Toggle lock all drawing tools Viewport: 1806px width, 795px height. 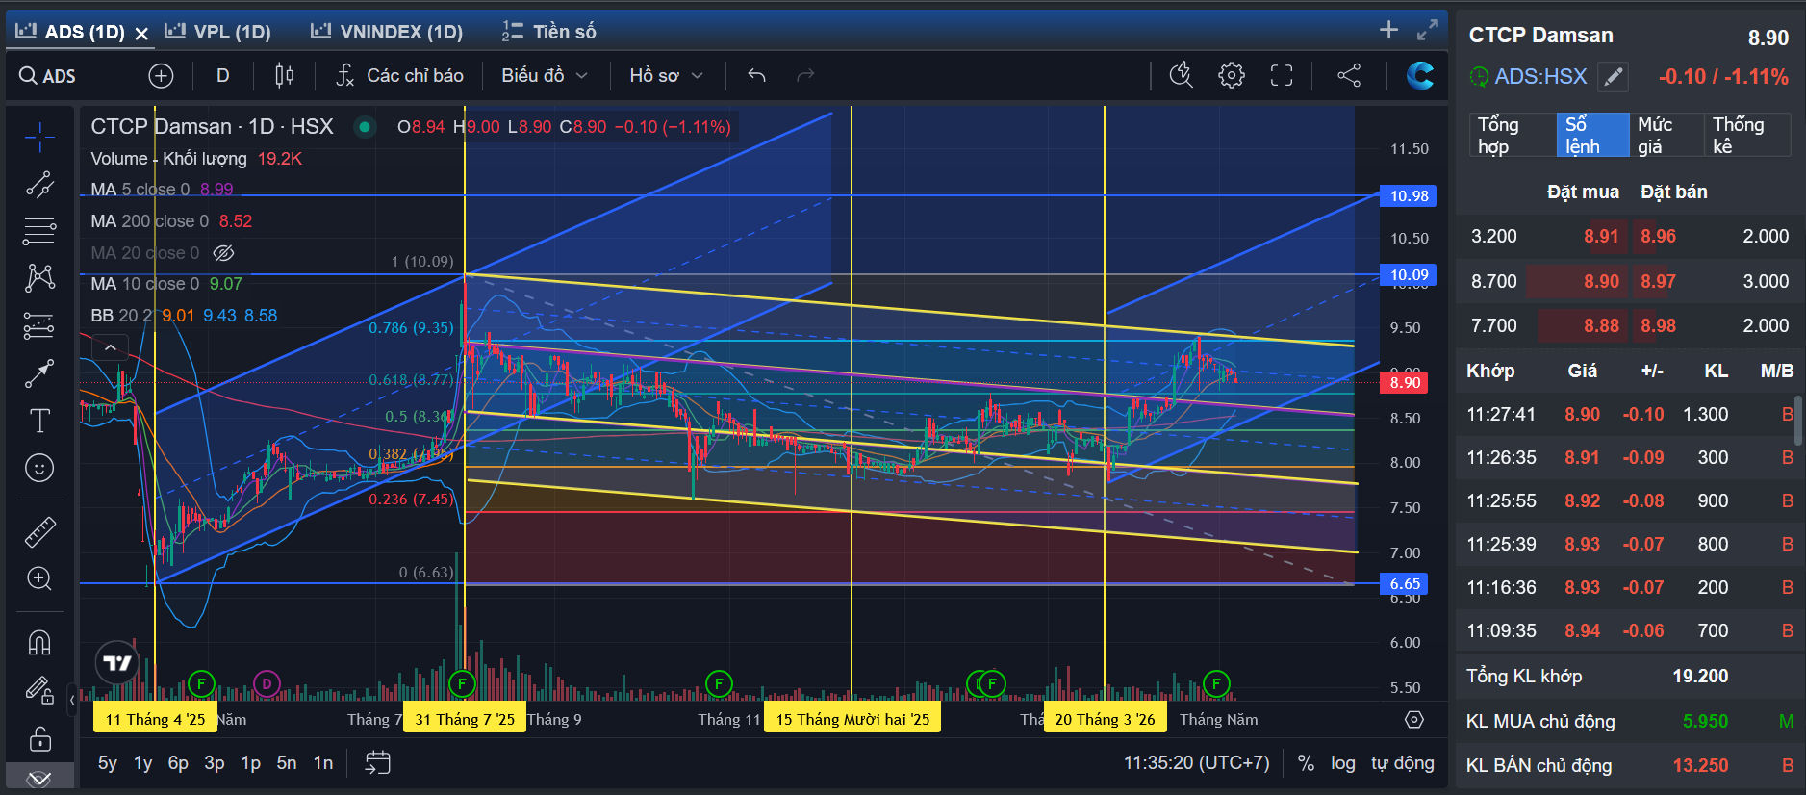tap(39, 738)
